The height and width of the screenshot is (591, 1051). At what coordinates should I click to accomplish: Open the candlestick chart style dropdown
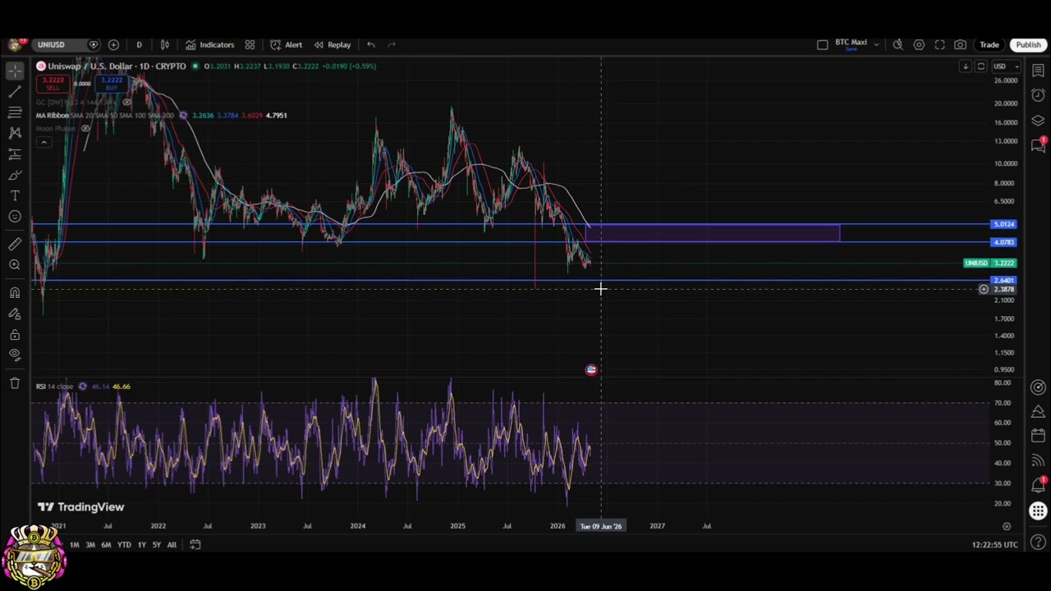164,44
